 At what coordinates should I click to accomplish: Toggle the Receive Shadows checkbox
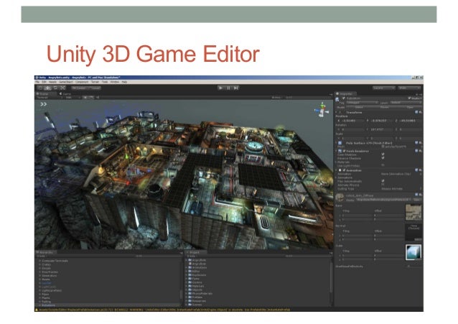[x=383, y=158]
